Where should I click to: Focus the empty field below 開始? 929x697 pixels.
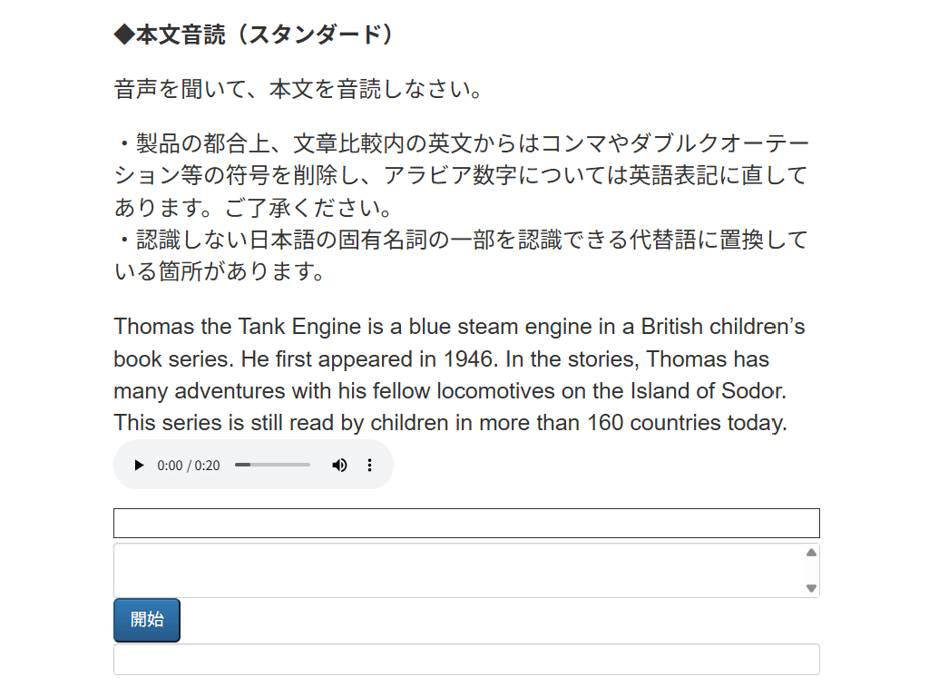466,660
